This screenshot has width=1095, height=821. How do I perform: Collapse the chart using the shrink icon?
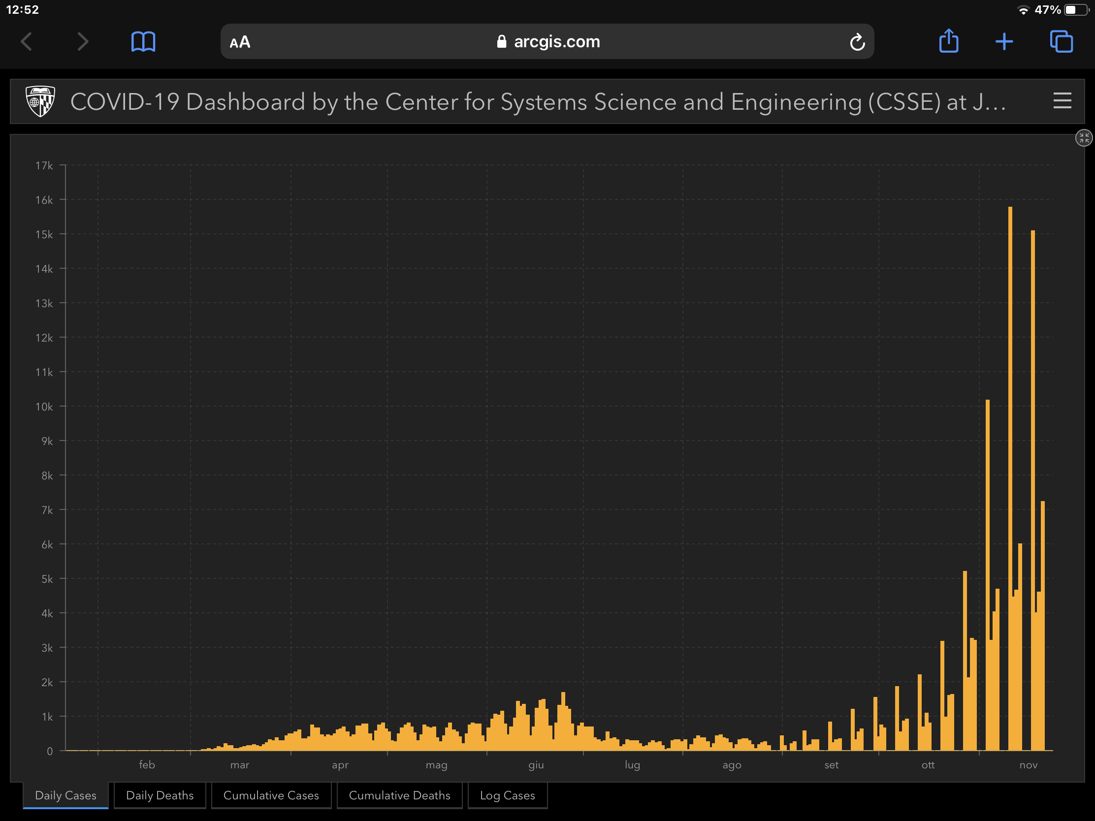point(1084,138)
